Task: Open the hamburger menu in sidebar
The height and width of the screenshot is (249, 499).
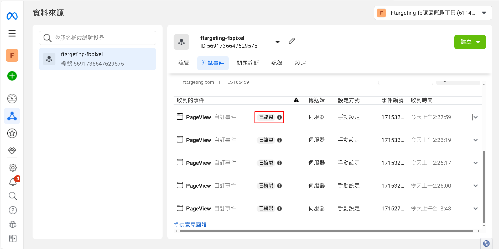Action: point(12,33)
